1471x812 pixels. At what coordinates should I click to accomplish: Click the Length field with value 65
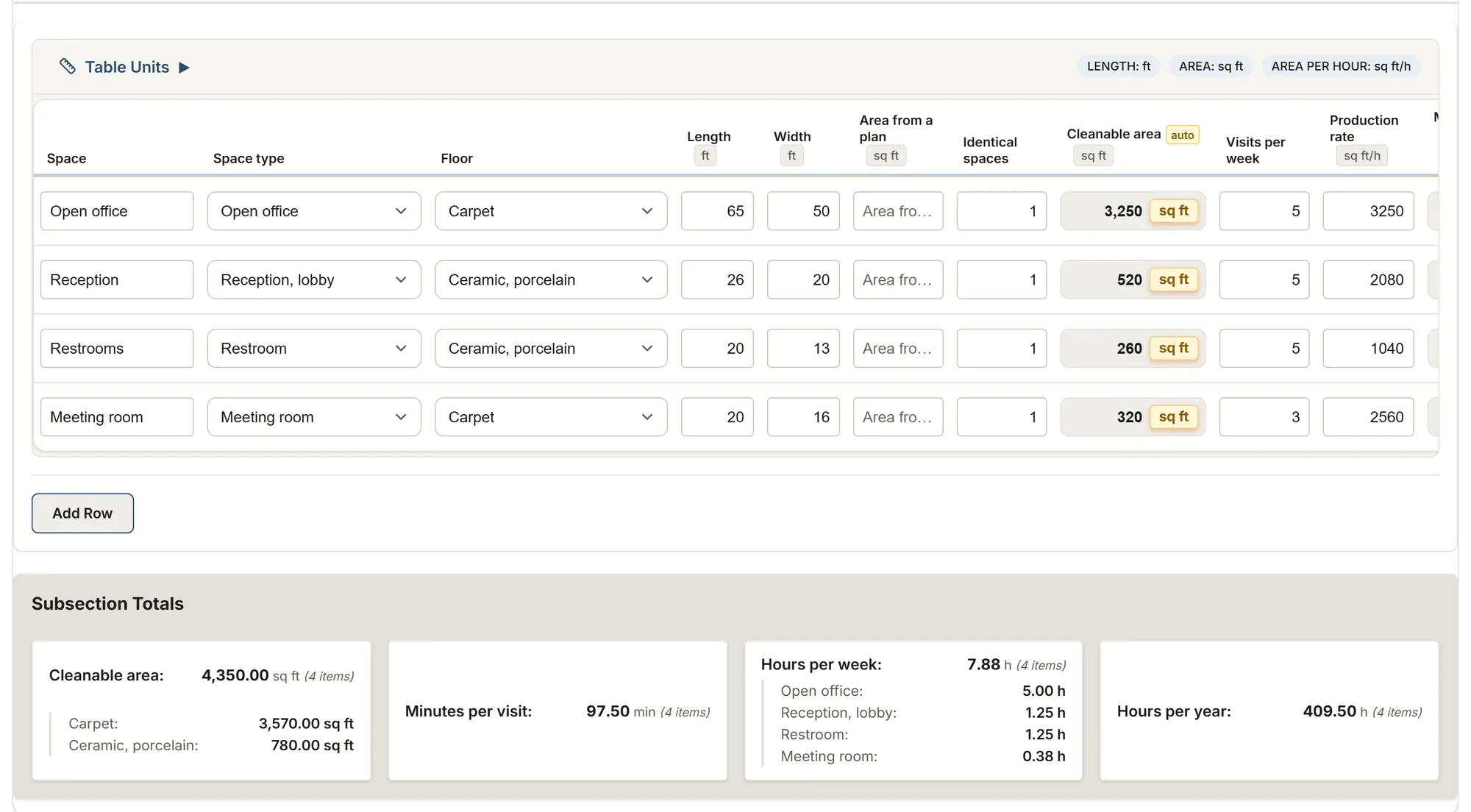pyautogui.click(x=717, y=211)
